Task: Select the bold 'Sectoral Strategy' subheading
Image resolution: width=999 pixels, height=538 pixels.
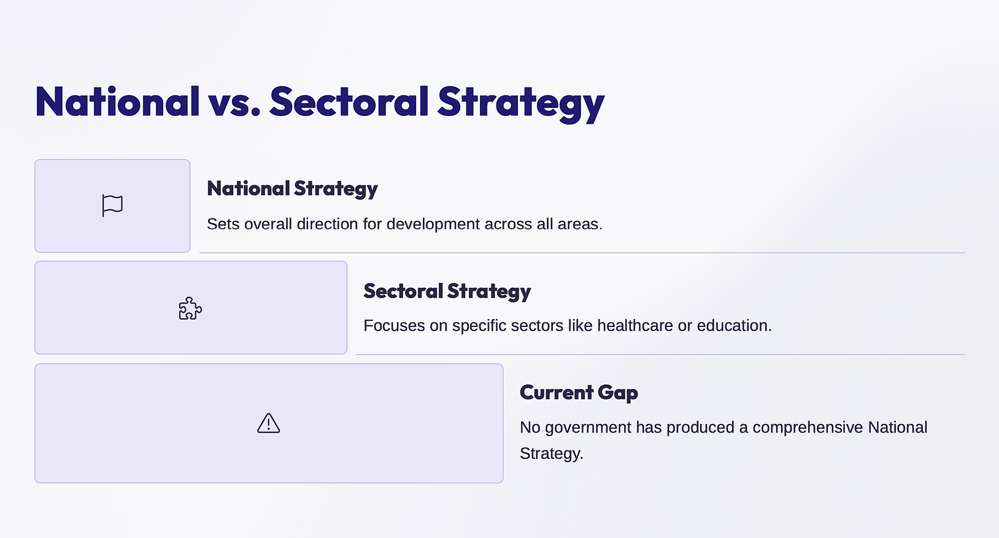Action: [x=447, y=291]
